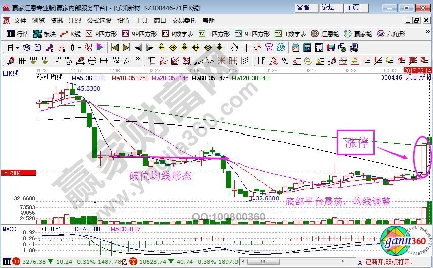433x268 pixels.
Task: Toggle the crosshair cursor tool
Action: pos(246,48)
